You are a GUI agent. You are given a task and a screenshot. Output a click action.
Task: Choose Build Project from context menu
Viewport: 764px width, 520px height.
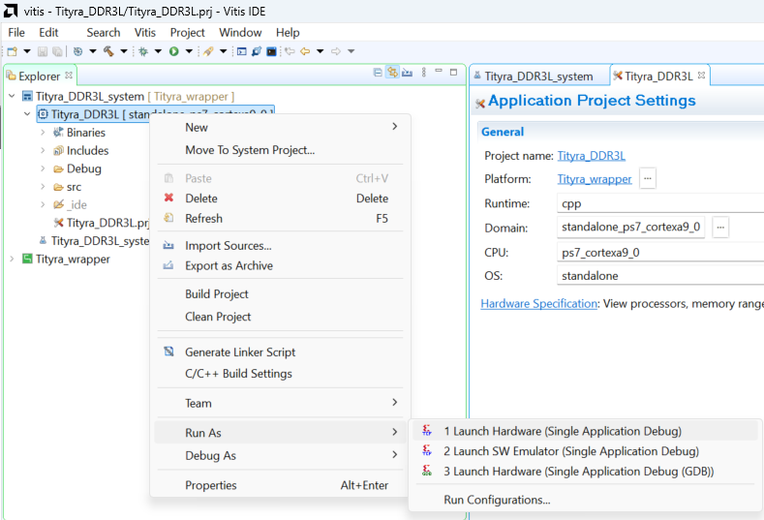217,294
